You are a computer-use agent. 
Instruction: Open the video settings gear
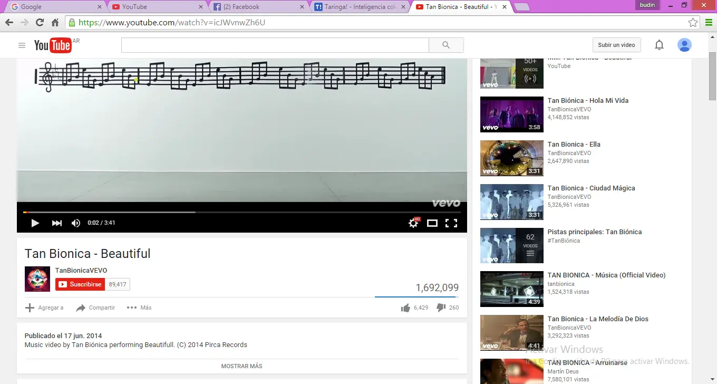414,223
